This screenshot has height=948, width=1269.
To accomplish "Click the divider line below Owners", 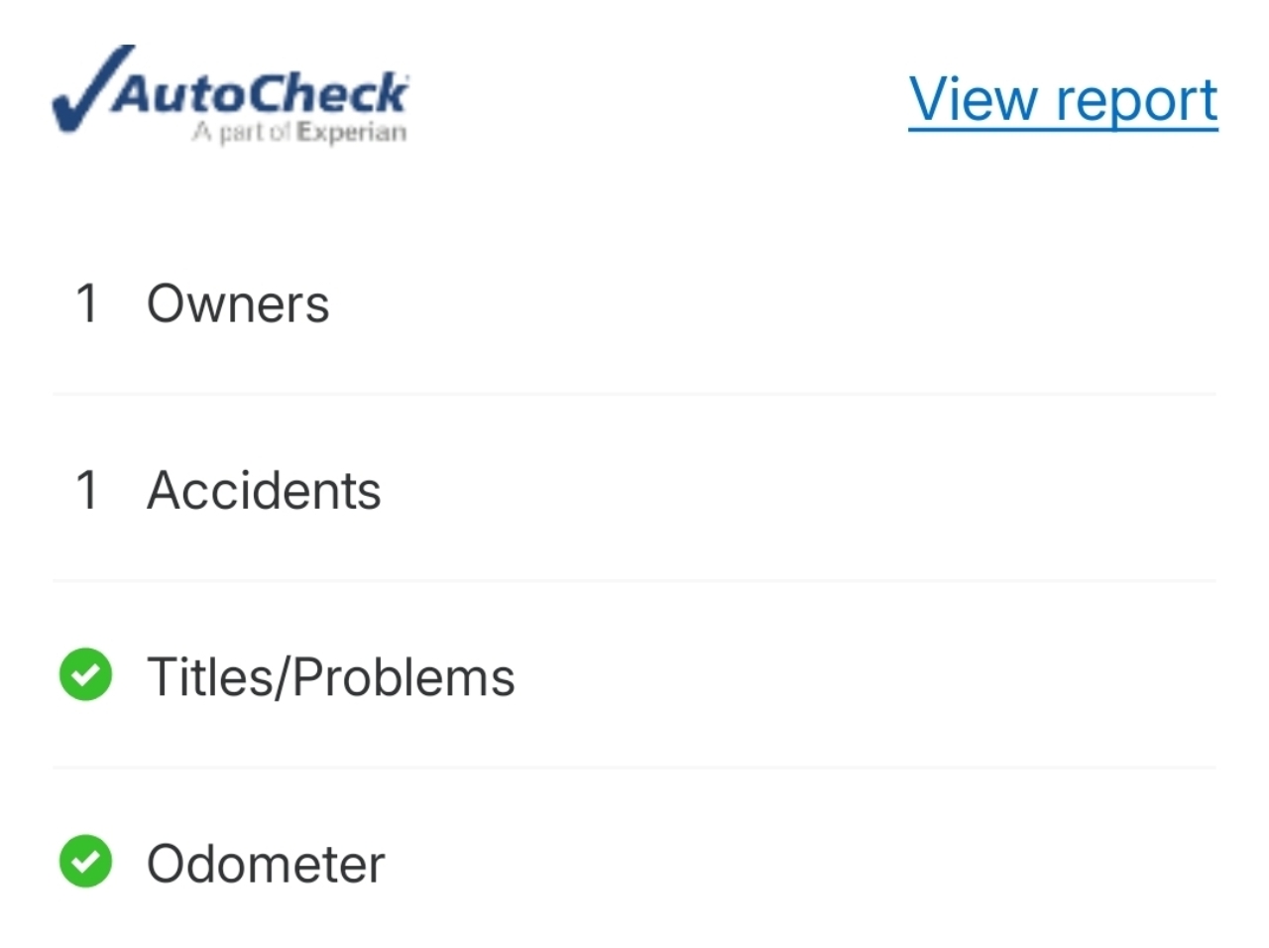I will pos(634,394).
